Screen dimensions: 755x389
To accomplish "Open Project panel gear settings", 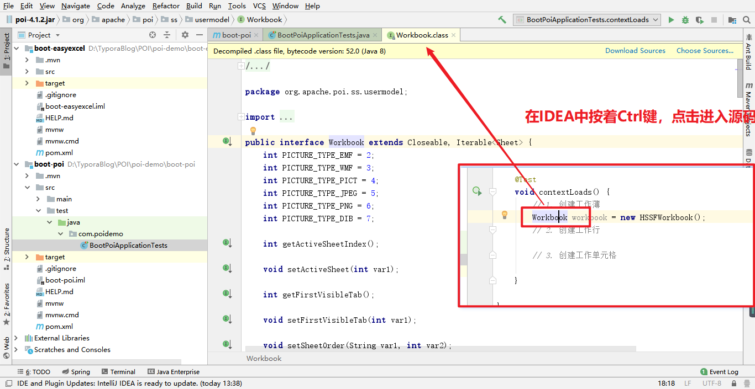I will 185,35.
